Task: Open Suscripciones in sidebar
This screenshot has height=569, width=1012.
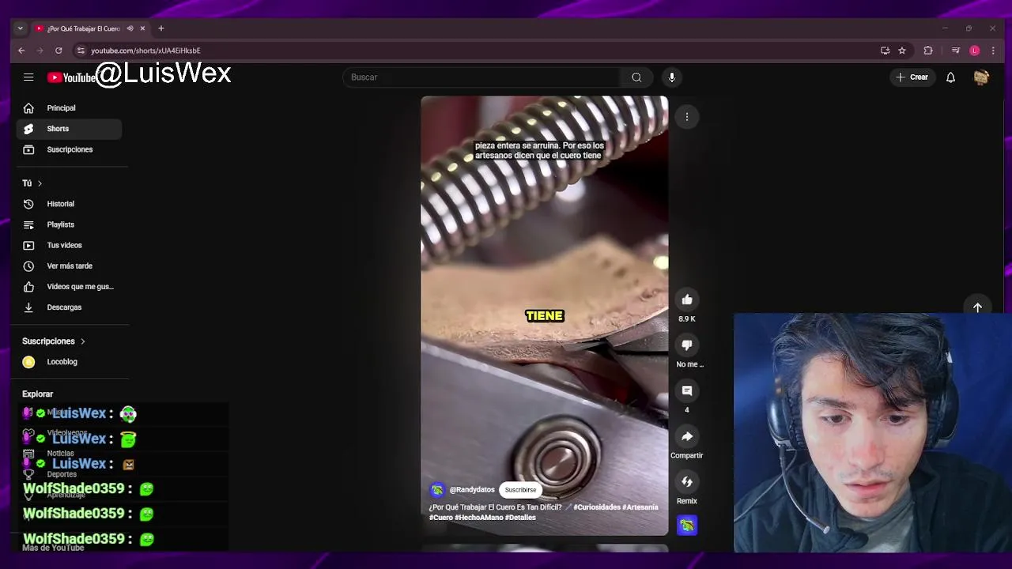Action: coord(70,149)
